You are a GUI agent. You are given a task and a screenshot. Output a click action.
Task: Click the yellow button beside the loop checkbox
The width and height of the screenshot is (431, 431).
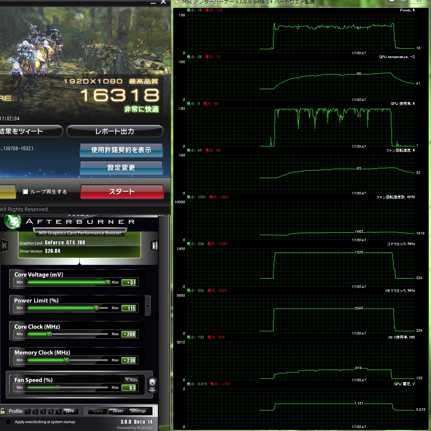[x=8, y=192]
